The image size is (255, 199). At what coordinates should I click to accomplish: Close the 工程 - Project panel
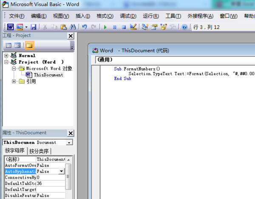pyautogui.click(x=71, y=36)
